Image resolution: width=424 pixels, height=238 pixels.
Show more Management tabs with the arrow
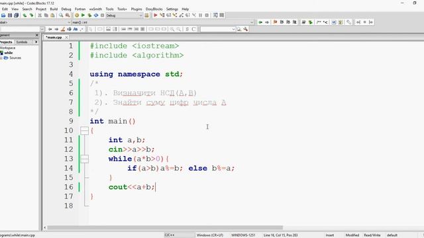coord(36,42)
